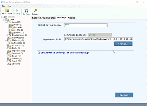Click the All Mail folder icon
The width and height of the screenshot is (147, 106).
10,46
